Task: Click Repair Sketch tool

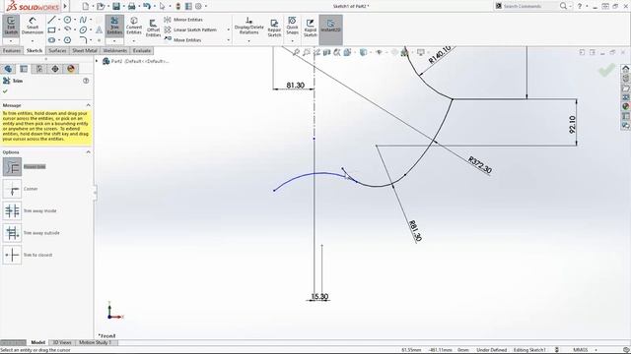Action: click(x=274, y=29)
